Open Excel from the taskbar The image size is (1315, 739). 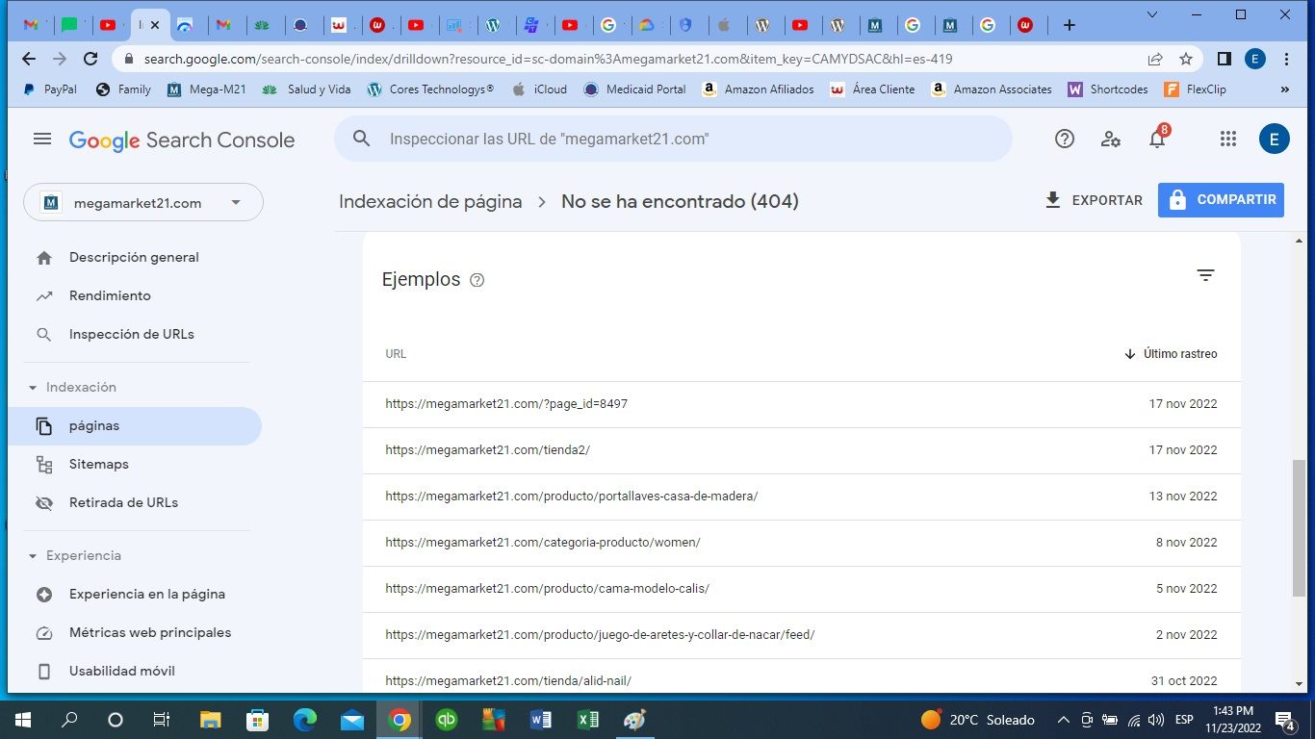click(x=587, y=720)
